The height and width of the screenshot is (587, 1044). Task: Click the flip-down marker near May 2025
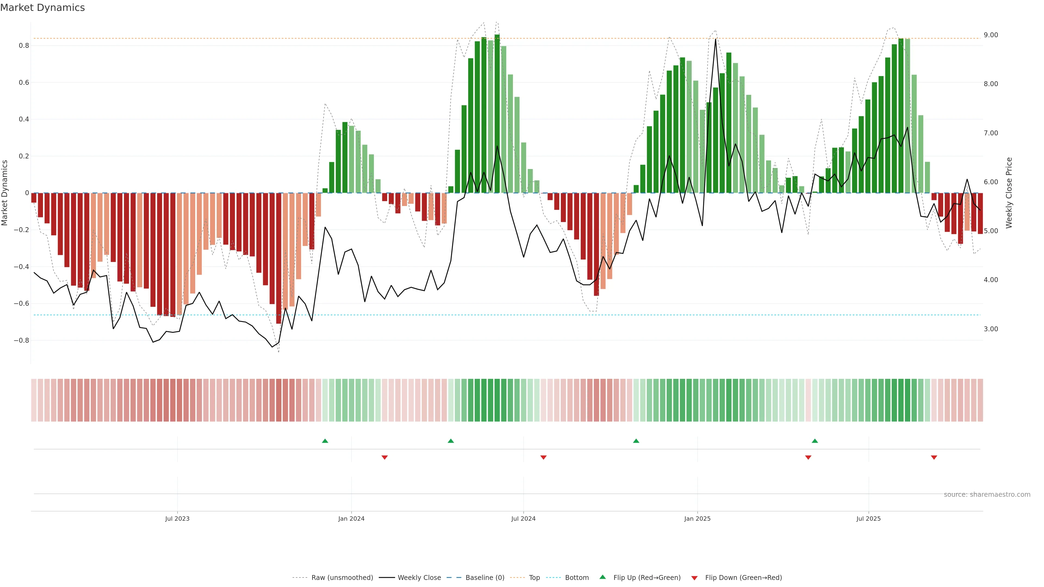pyautogui.click(x=808, y=457)
